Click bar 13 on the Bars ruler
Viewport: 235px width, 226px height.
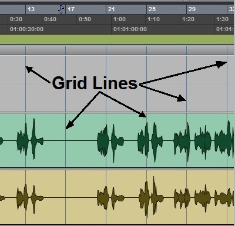pos(31,9)
